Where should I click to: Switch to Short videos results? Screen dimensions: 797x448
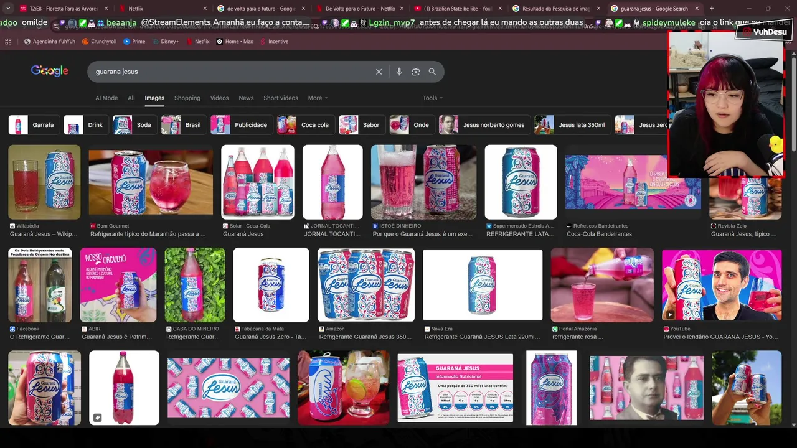(281, 98)
